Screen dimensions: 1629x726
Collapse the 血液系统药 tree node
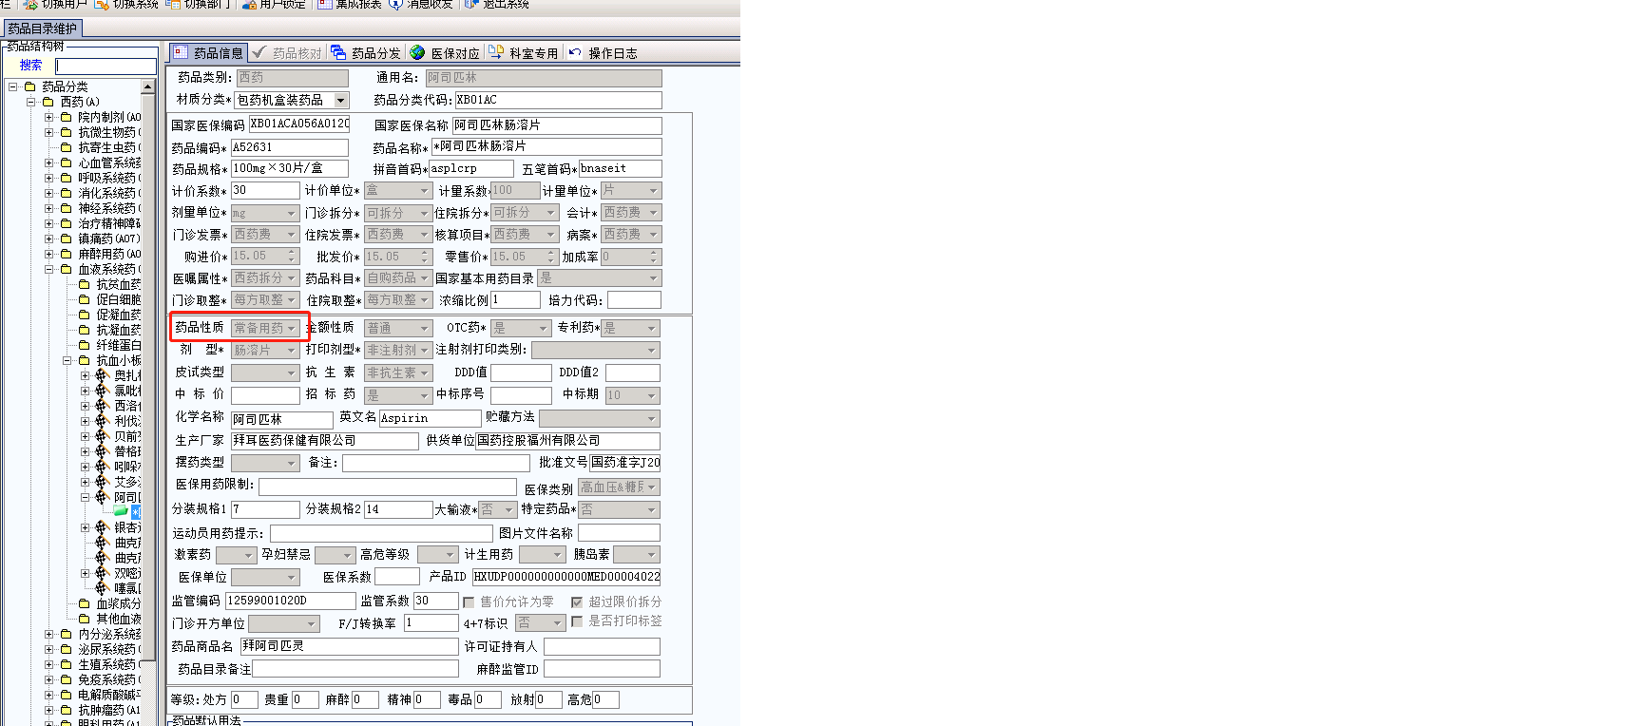49,269
